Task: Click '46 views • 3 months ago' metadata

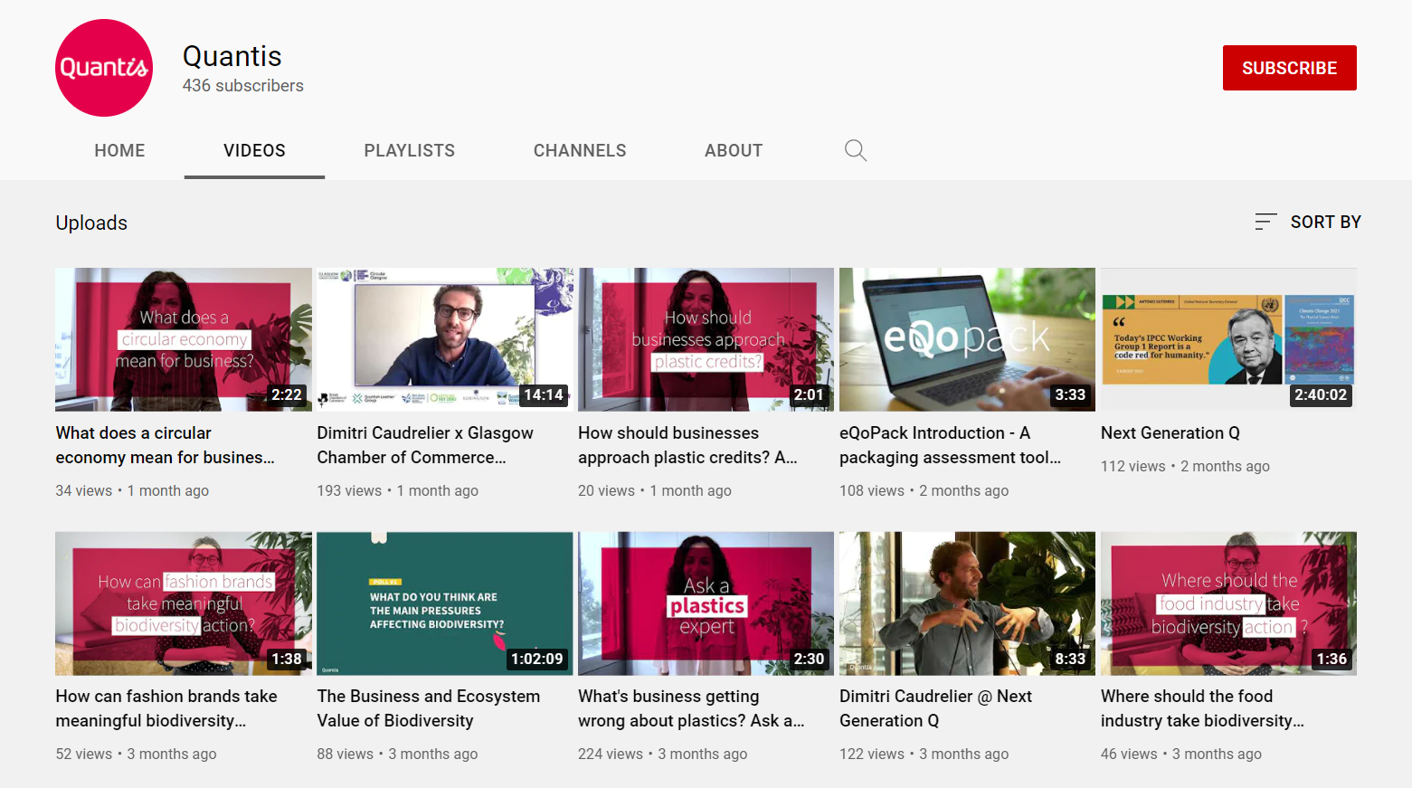Action: [x=1180, y=754]
